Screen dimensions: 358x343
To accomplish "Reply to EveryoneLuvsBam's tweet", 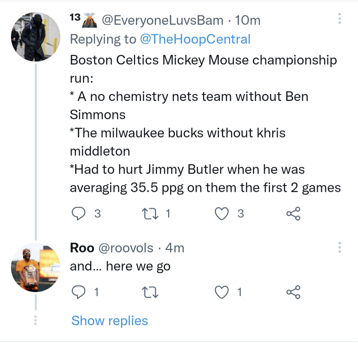I will point(79,214).
